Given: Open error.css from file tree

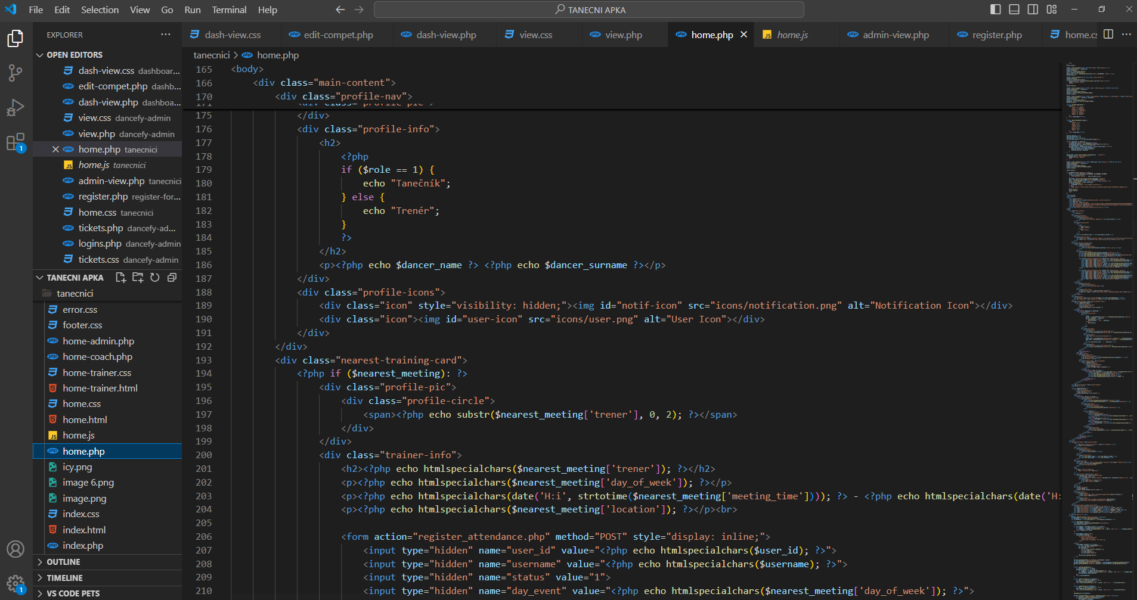Looking at the screenshot, I should tap(107, 310).
